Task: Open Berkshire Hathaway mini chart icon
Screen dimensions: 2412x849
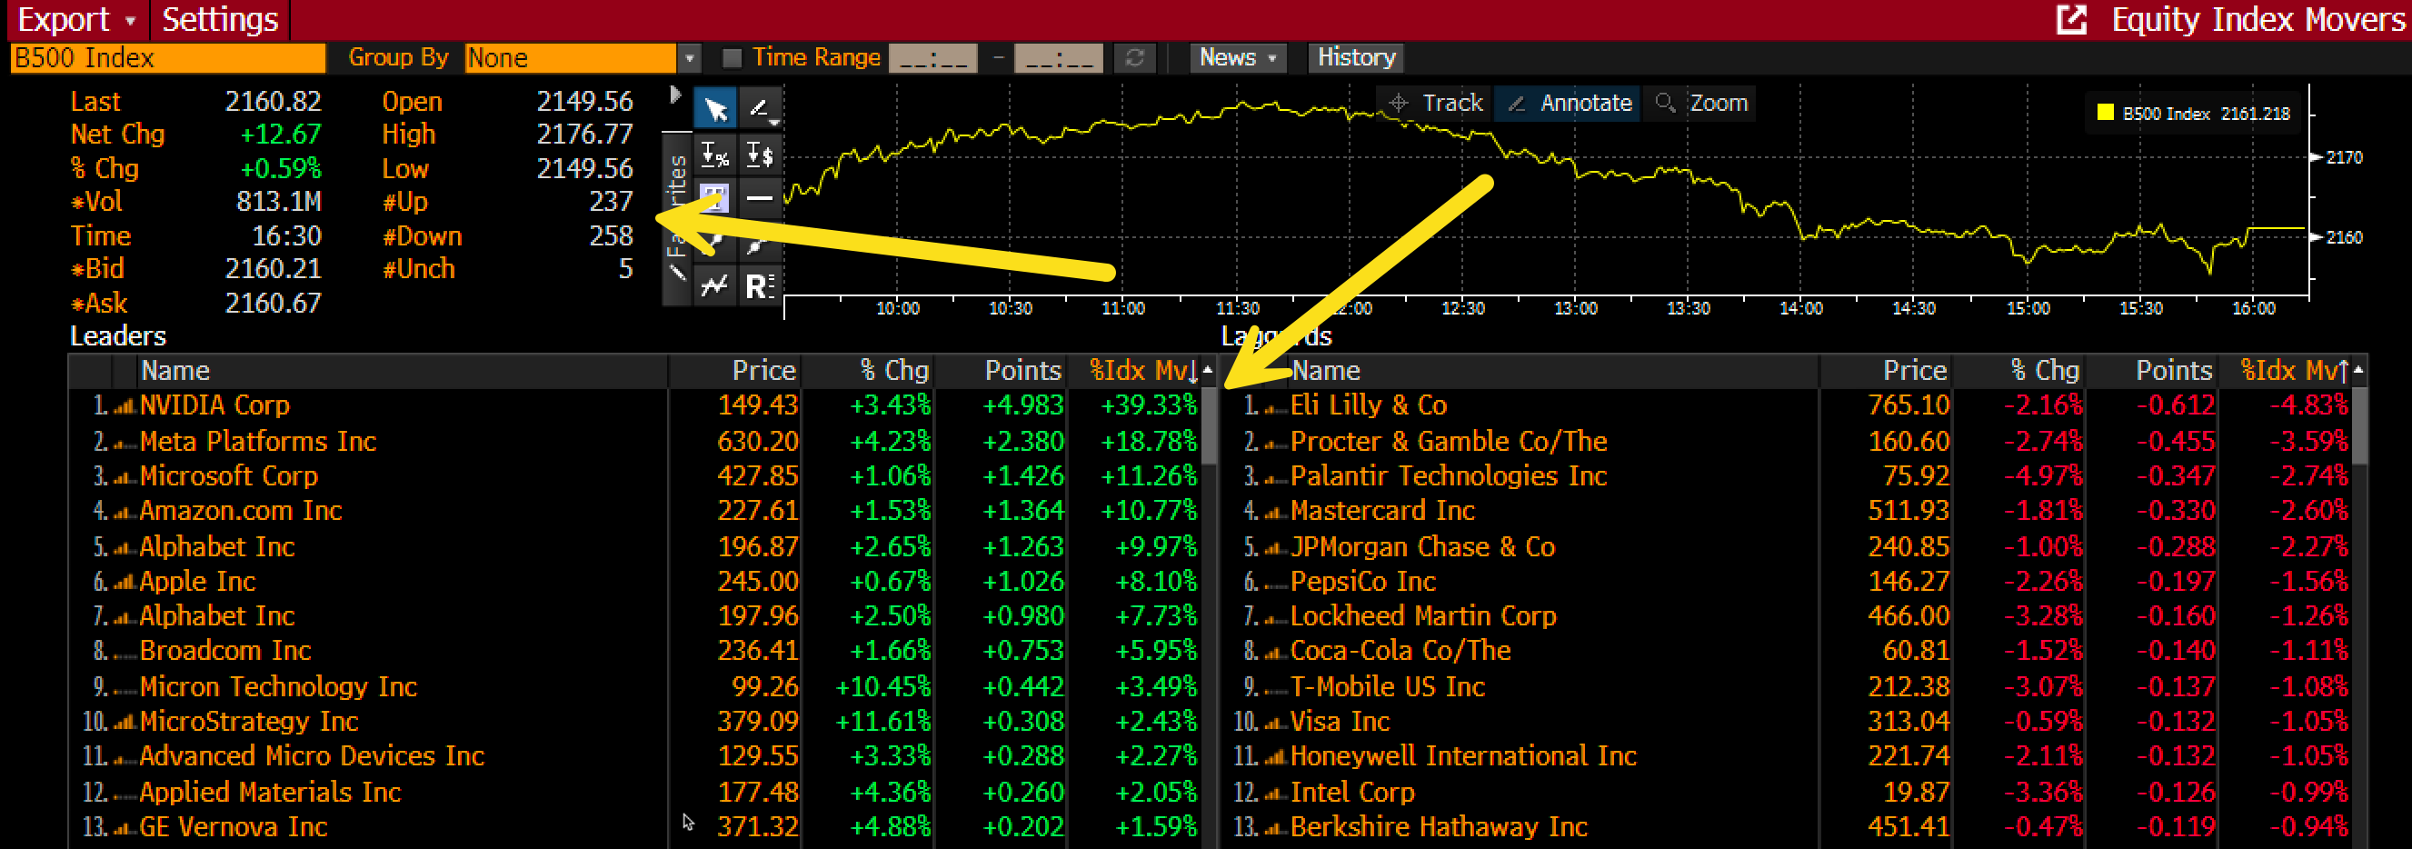Action: [x=1274, y=828]
